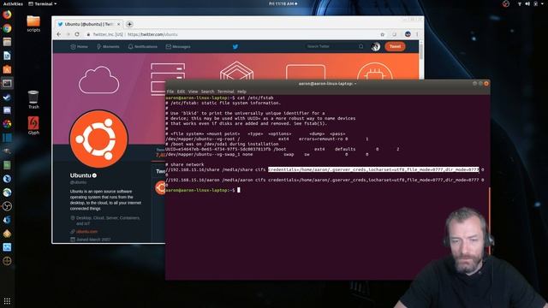Open Twitter Notifications
Viewport: 548px width, 308px height.
[x=143, y=46]
